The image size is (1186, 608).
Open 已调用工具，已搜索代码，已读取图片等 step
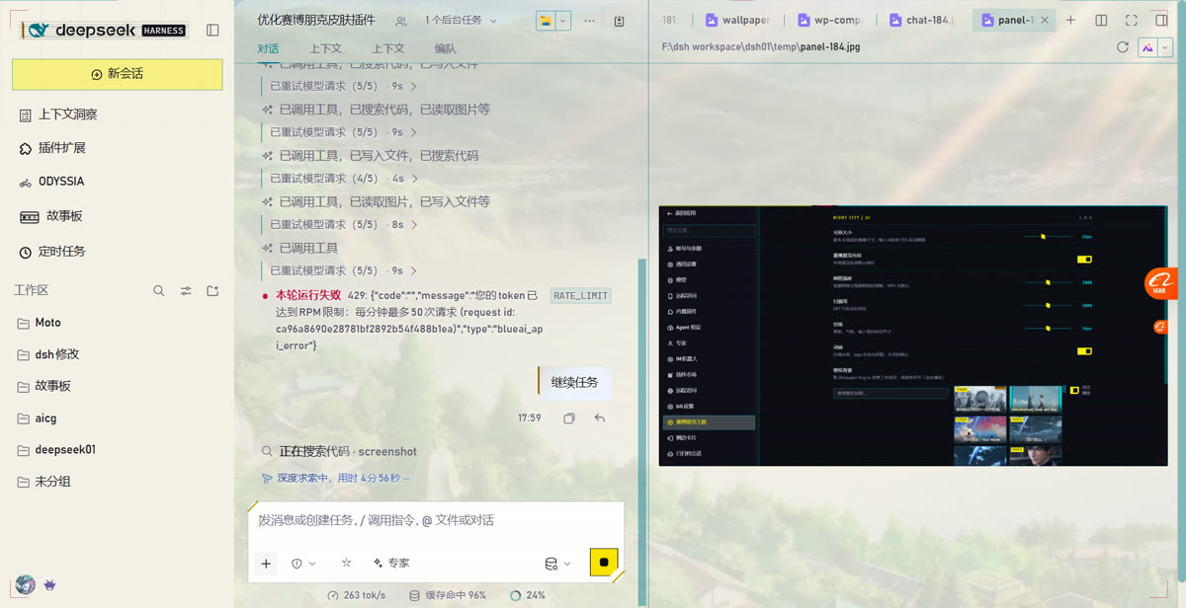[x=377, y=110]
